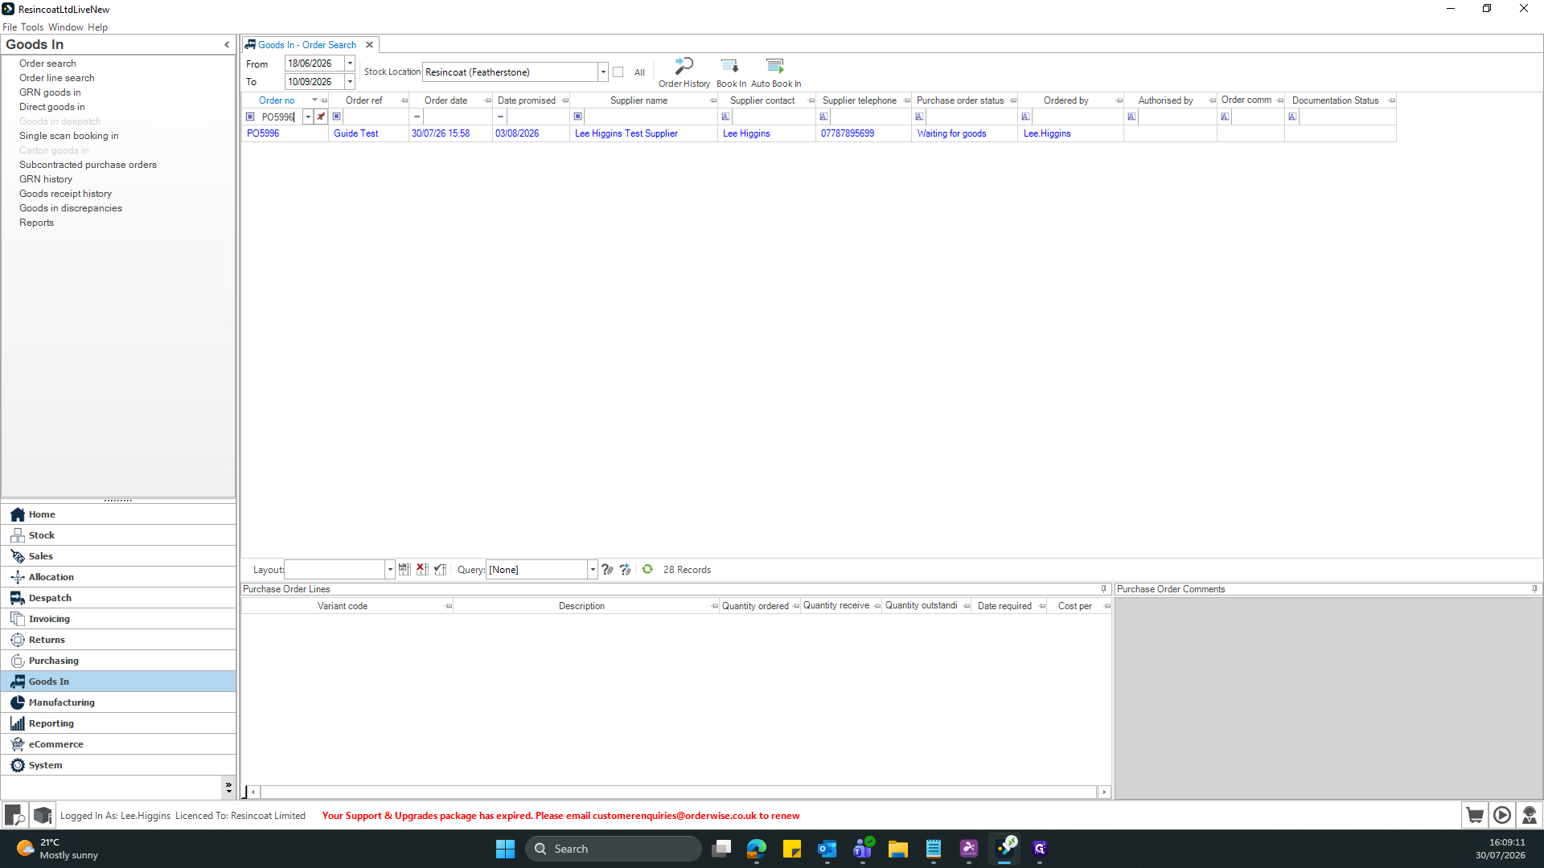1544x868 pixels.
Task: Pin the Order no column
Action: (325, 100)
